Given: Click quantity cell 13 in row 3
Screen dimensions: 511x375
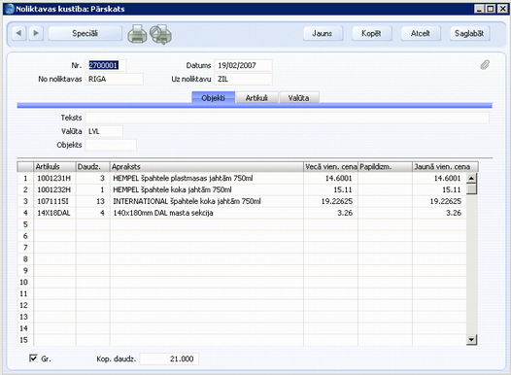Looking at the screenshot, I should coord(93,201).
